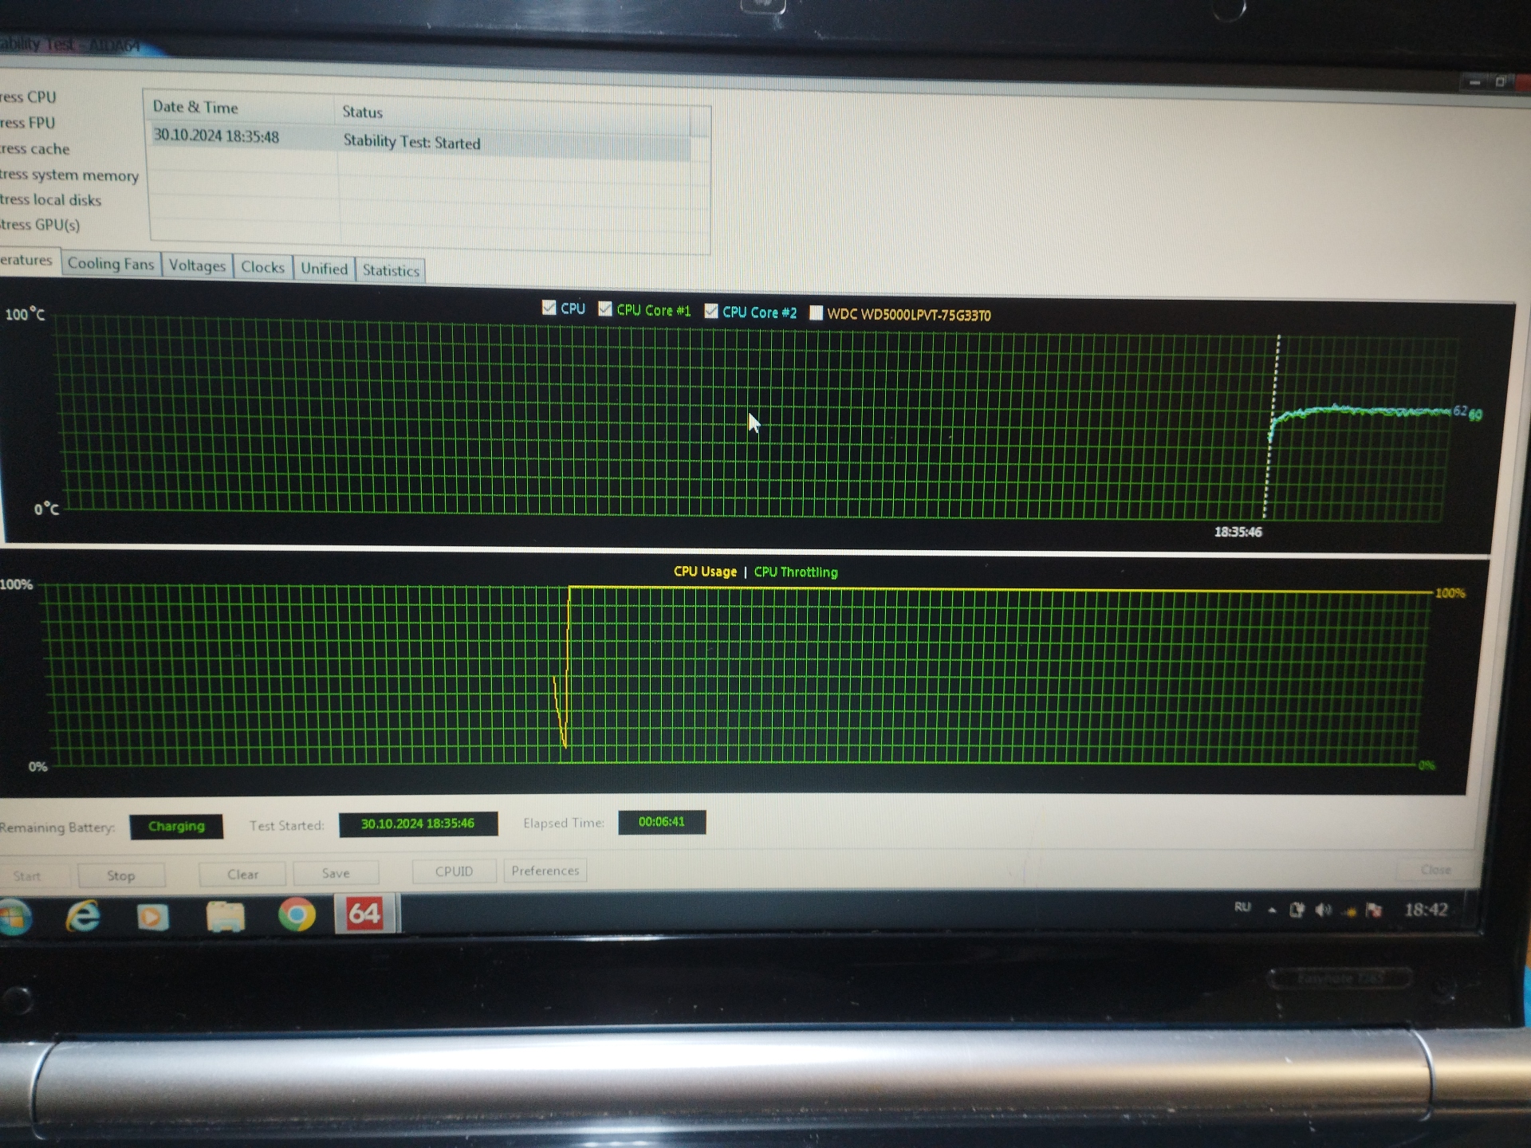
Task: Click the Elapsed Time value 00:06:41
Action: pos(661,822)
